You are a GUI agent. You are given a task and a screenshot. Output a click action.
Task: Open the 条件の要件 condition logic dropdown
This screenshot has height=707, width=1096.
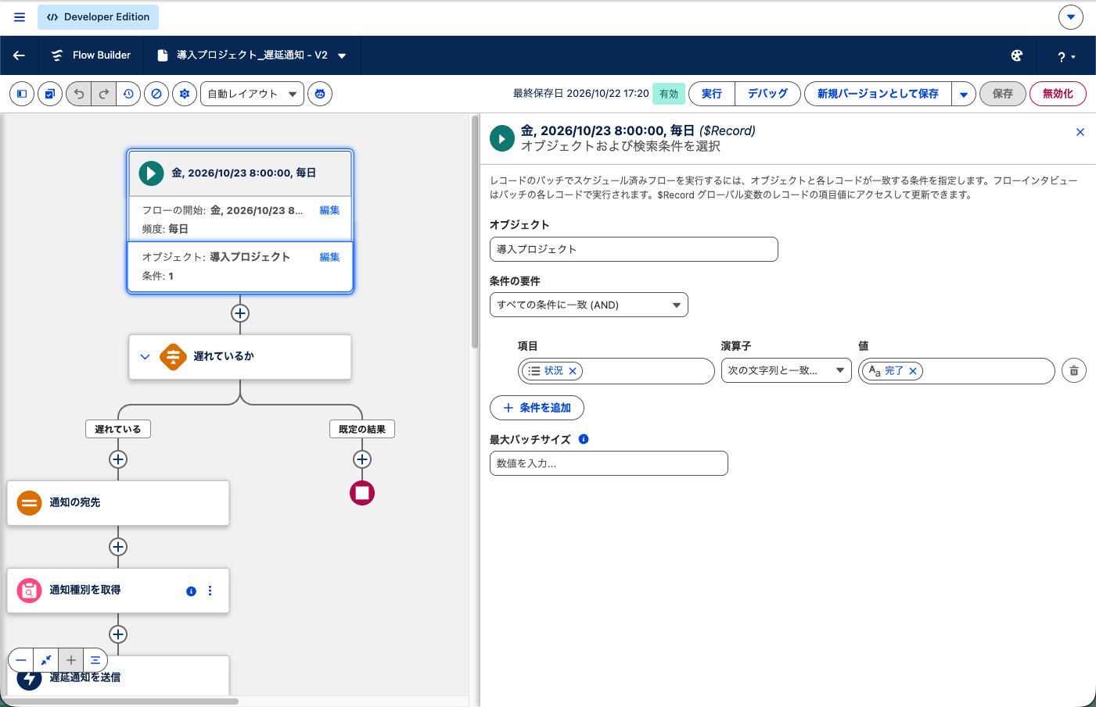pos(589,305)
